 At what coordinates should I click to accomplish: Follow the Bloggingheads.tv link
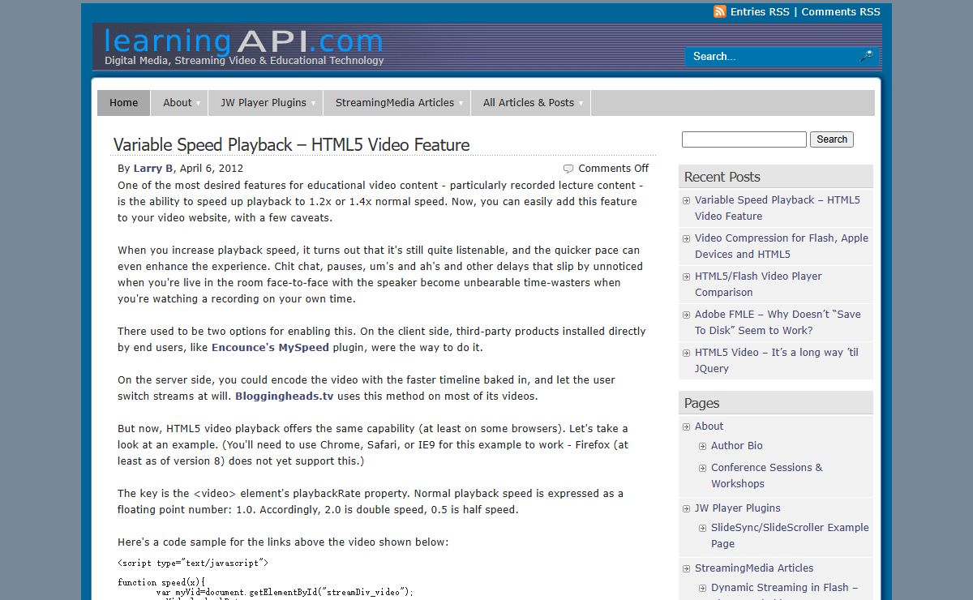(x=285, y=396)
